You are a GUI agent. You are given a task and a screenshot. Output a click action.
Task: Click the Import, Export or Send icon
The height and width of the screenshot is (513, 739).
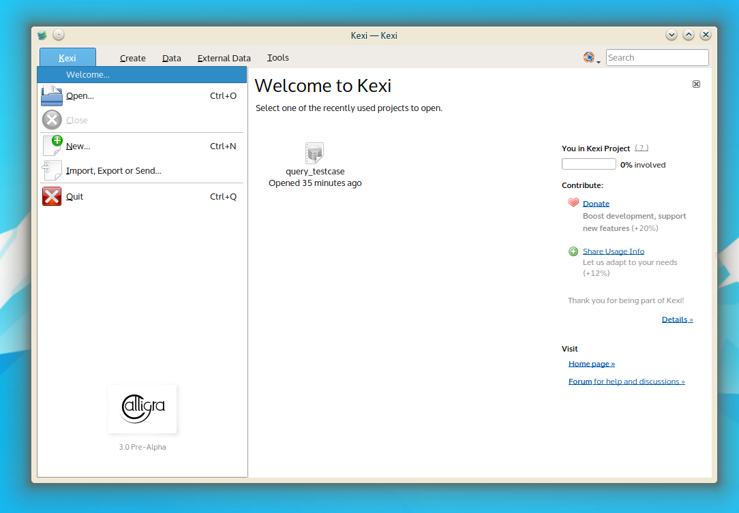coord(52,170)
